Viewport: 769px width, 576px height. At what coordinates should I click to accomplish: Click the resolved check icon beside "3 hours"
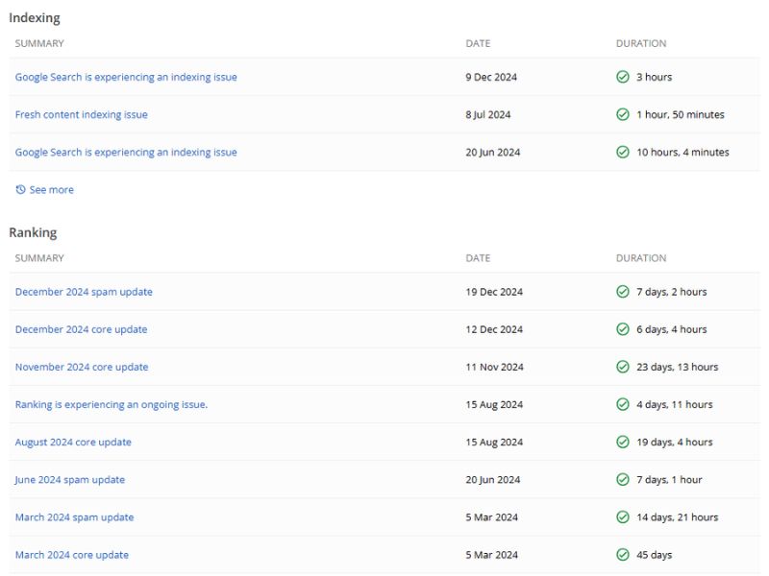[x=623, y=77]
